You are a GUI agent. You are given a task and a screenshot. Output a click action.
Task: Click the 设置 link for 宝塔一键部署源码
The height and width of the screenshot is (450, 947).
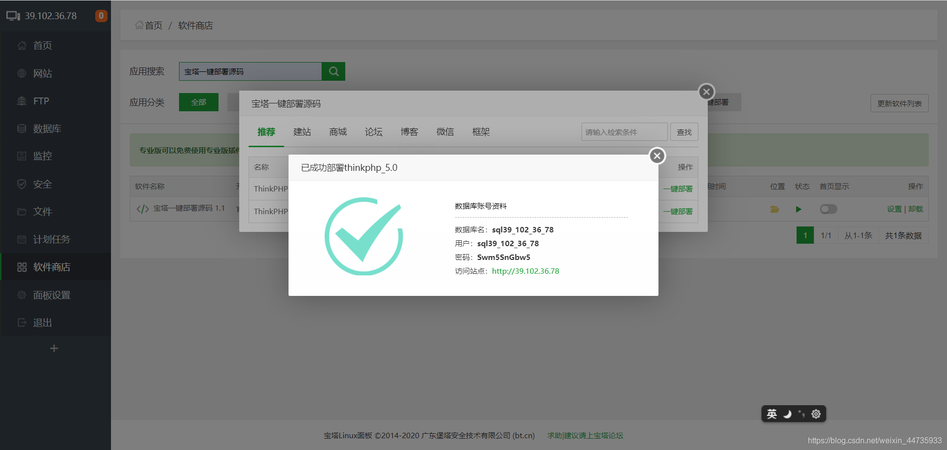894,209
